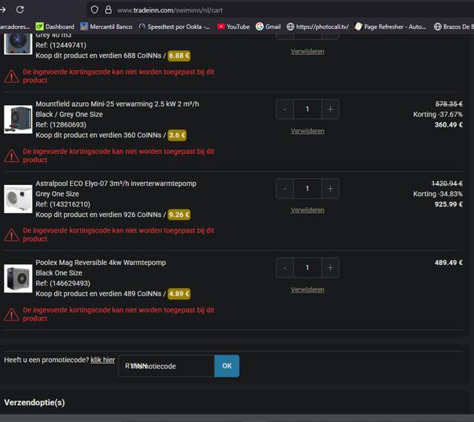This screenshot has height=422, width=474.
Task: Click the Mountfield azuro Mini-25 product title
Action: point(117,104)
